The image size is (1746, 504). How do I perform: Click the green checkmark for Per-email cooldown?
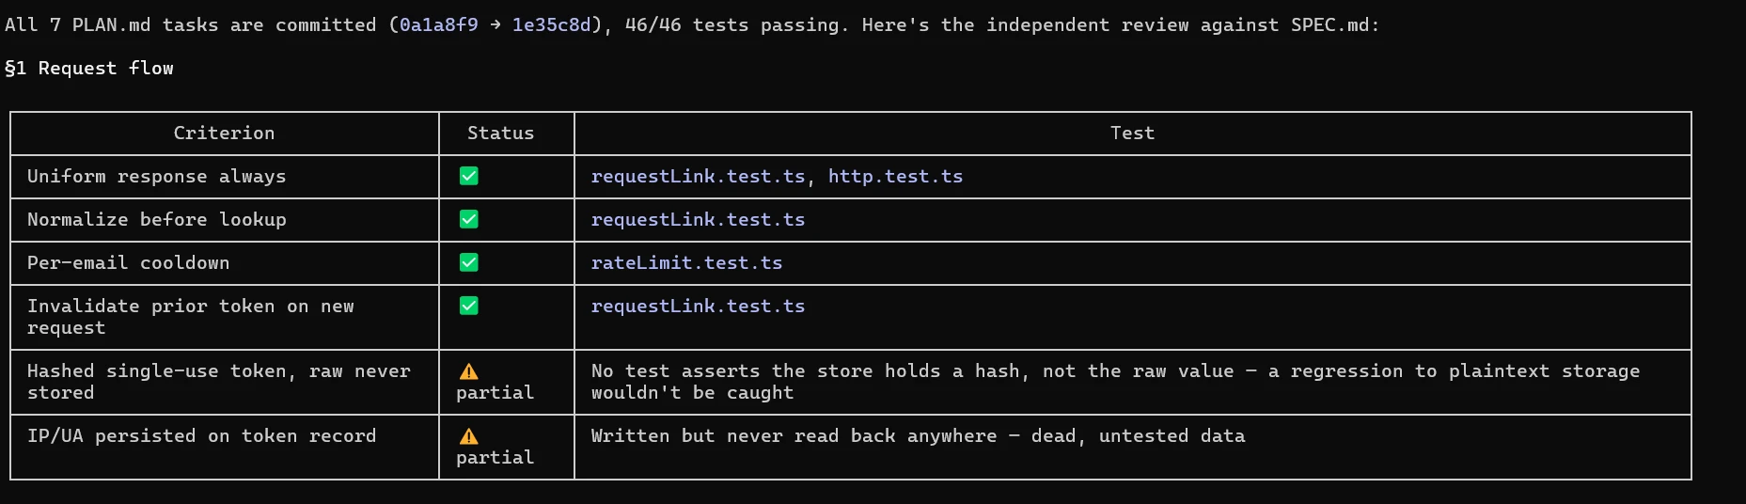click(468, 262)
